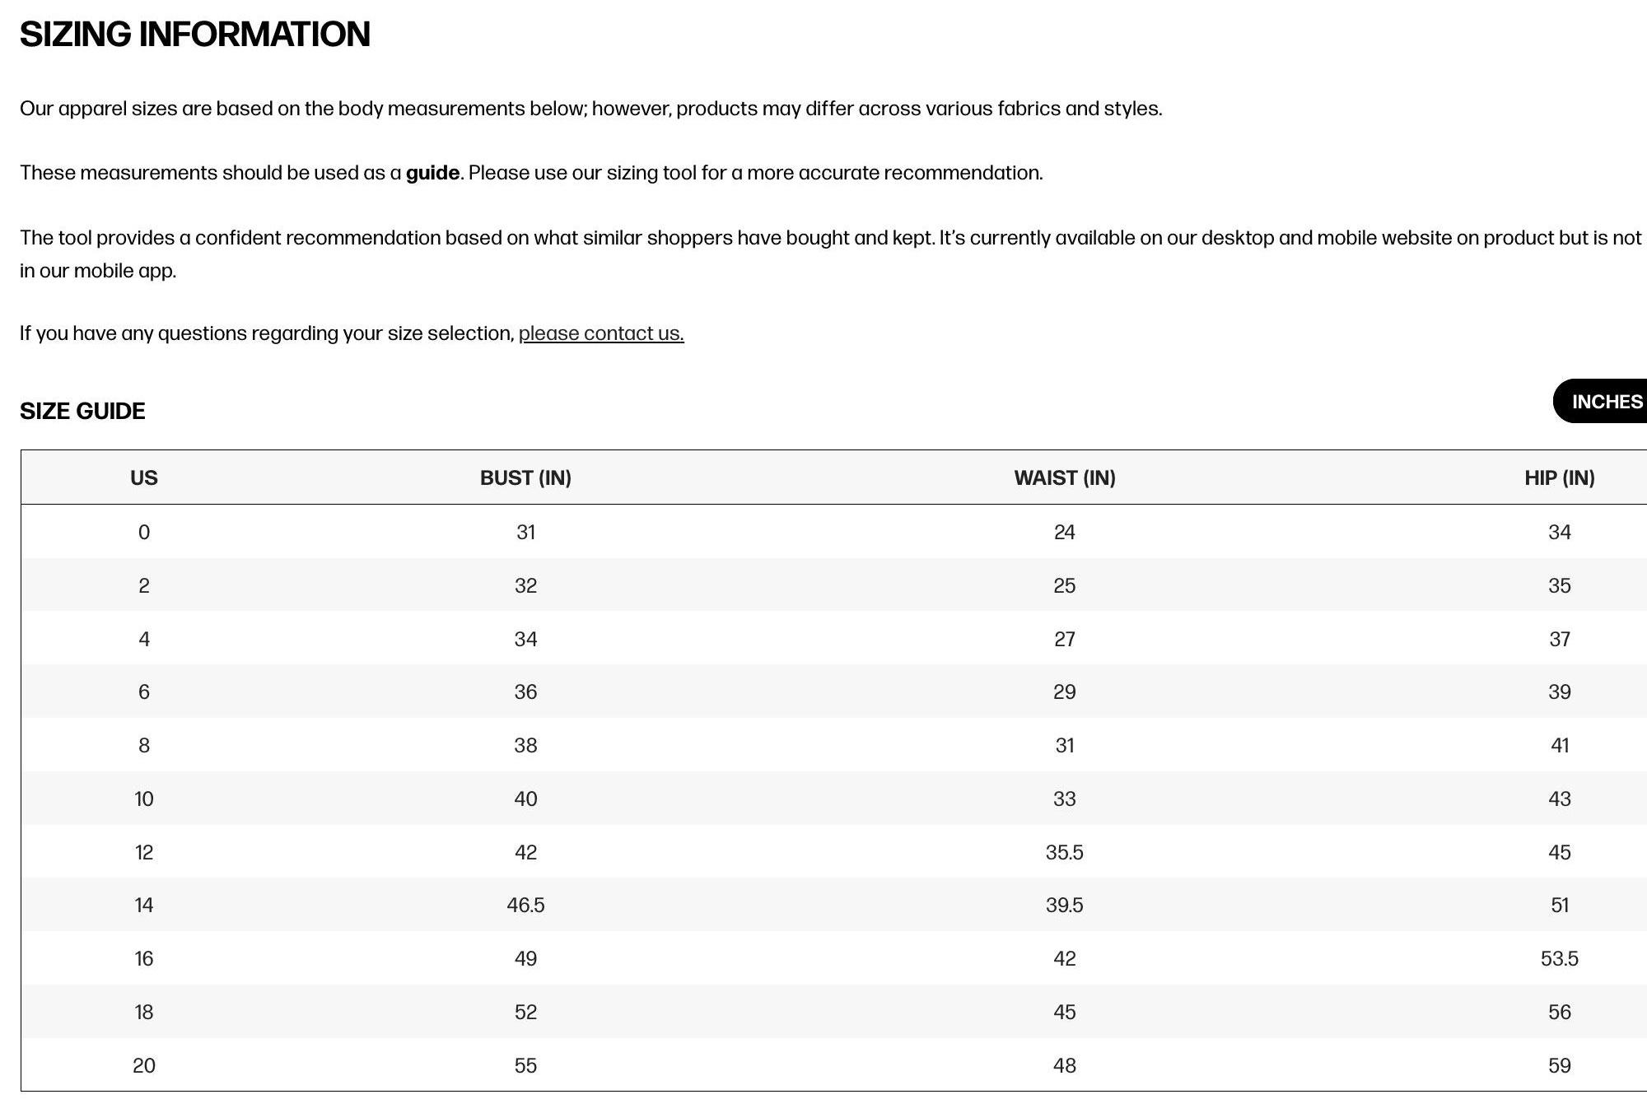This screenshot has width=1647, height=1113.
Task: Click the HIP (IN) column header
Action: click(1559, 478)
